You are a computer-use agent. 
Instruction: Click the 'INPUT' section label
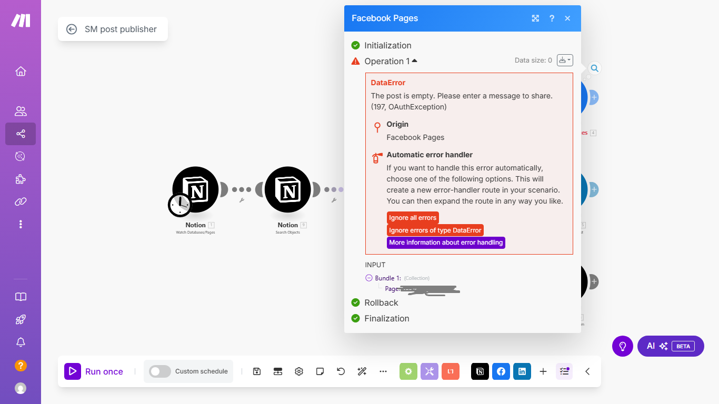[375, 265]
